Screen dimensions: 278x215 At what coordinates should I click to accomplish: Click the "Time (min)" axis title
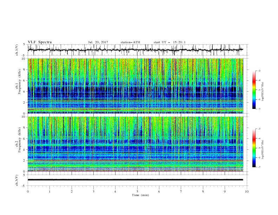click(140, 195)
